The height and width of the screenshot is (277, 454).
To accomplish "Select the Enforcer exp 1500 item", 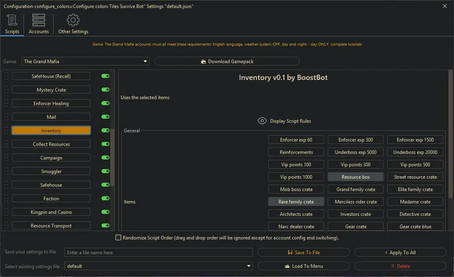I will (415, 140).
